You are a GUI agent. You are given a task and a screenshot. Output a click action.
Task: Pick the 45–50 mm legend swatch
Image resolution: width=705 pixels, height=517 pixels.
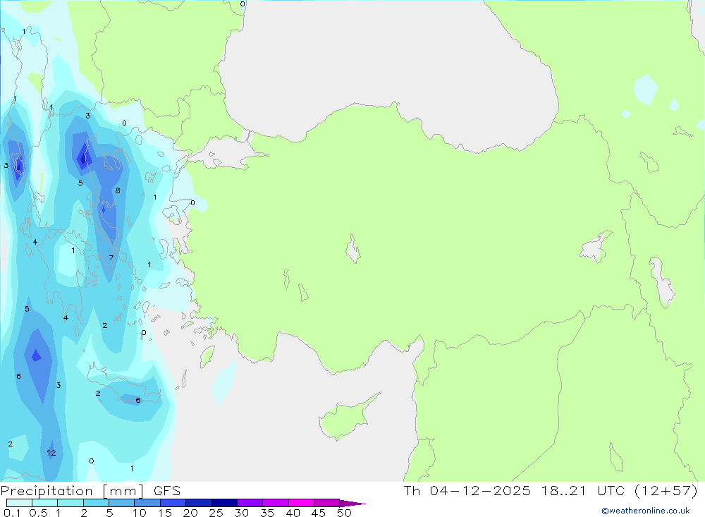coord(326,503)
